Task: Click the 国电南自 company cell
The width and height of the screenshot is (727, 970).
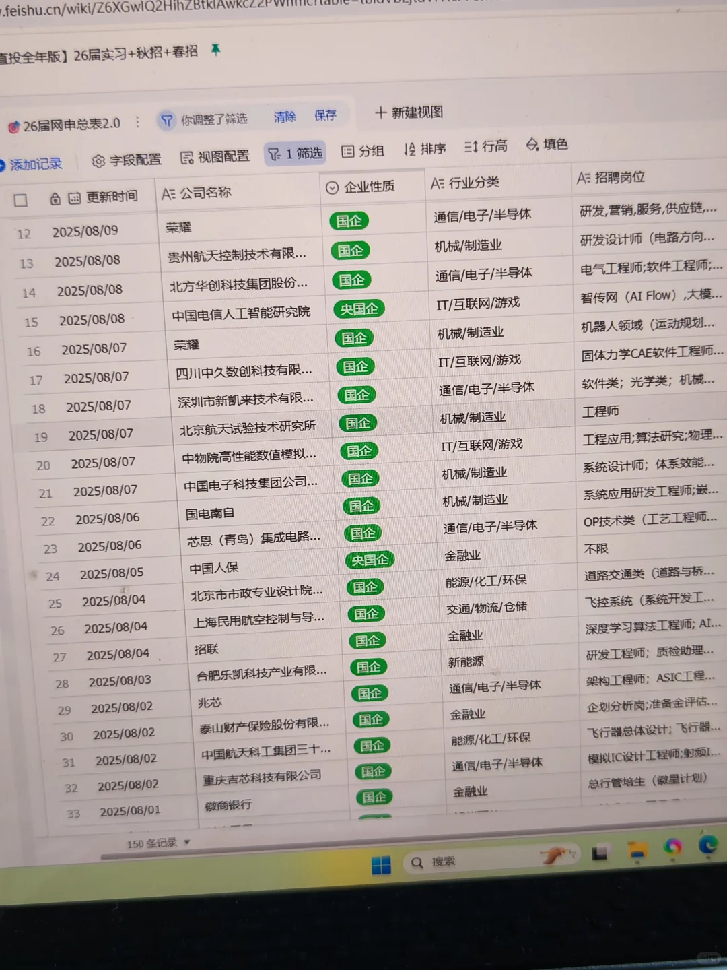Action: click(210, 513)
